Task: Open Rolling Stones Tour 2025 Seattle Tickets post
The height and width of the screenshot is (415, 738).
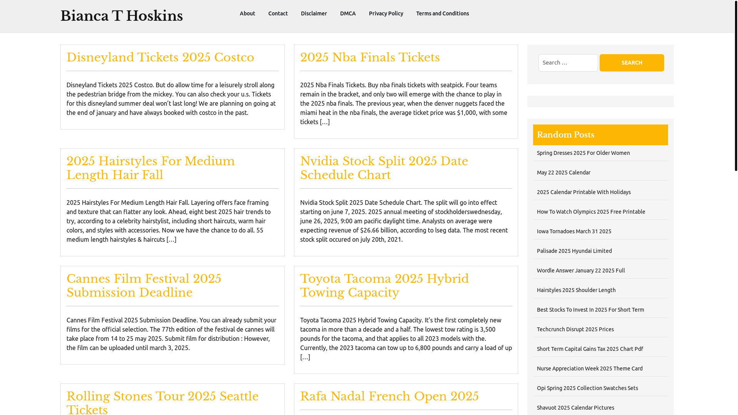Action: coord(163,402)
